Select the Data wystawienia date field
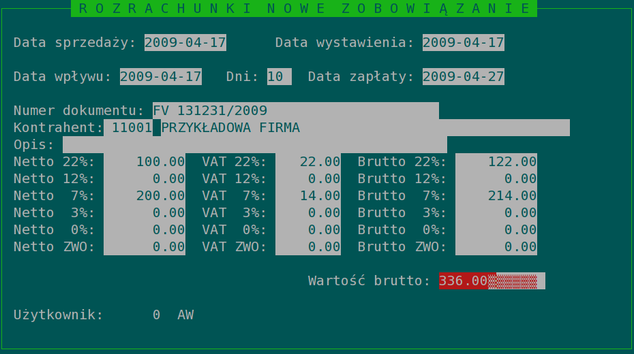The height and width of the screenshot is (354, 634). (x=463, y=42)
